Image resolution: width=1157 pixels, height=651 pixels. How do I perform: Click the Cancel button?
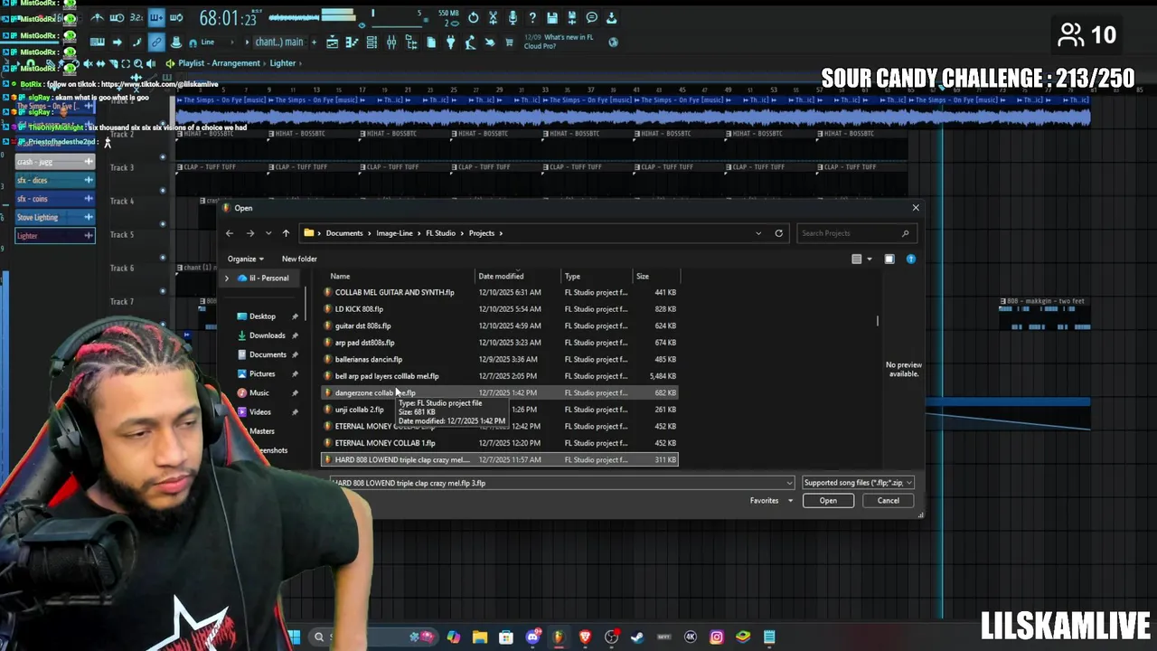click(x=888, y=501)
